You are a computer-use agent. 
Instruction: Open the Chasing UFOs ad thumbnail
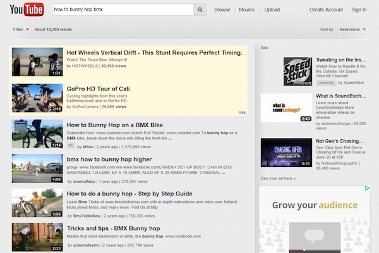pos(286,152)
